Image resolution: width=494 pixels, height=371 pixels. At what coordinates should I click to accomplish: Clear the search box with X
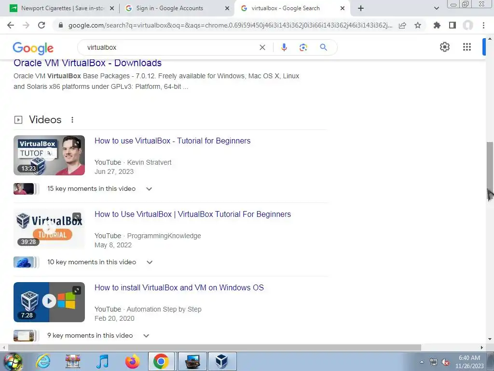262,47
